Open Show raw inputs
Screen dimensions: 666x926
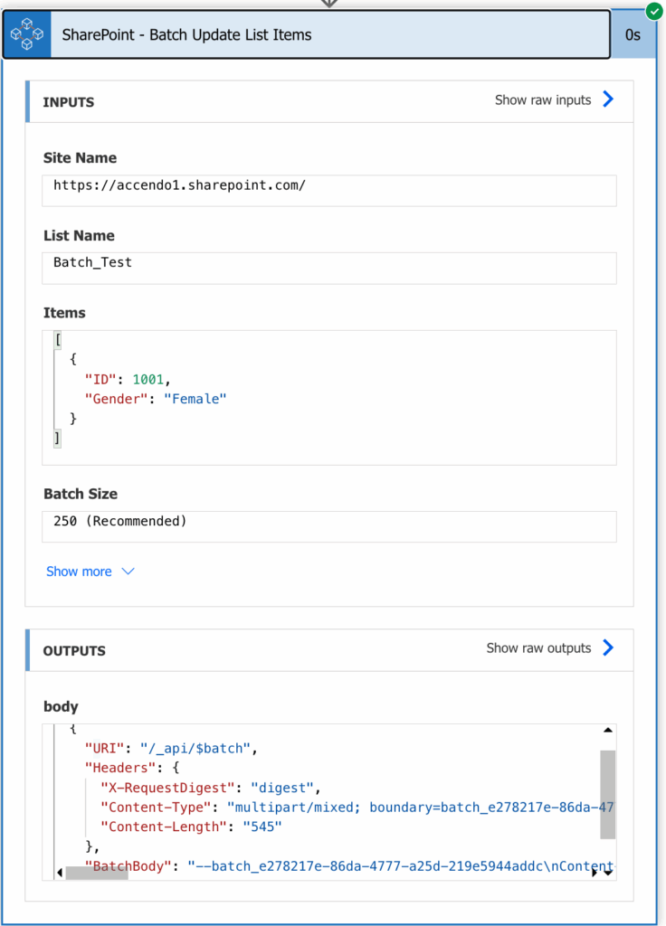point(543,99)
